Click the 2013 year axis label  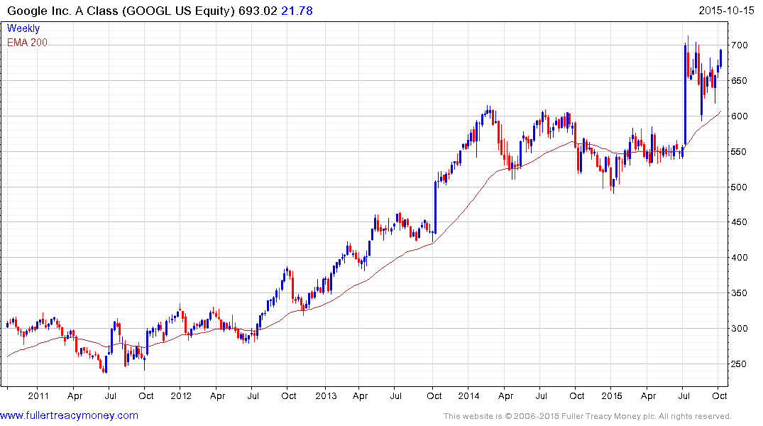pos(326,395)
